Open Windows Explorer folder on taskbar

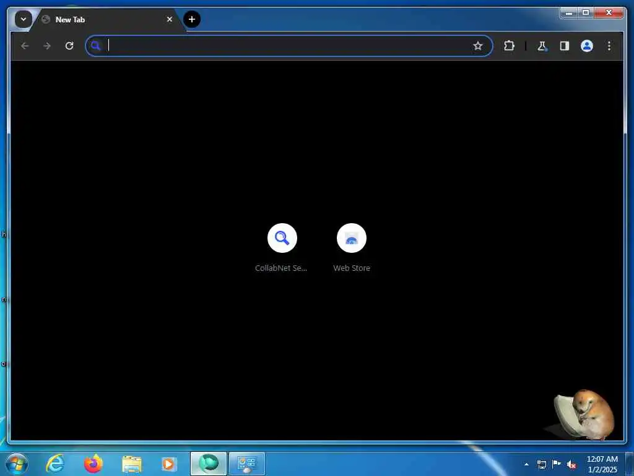[132, 464]
